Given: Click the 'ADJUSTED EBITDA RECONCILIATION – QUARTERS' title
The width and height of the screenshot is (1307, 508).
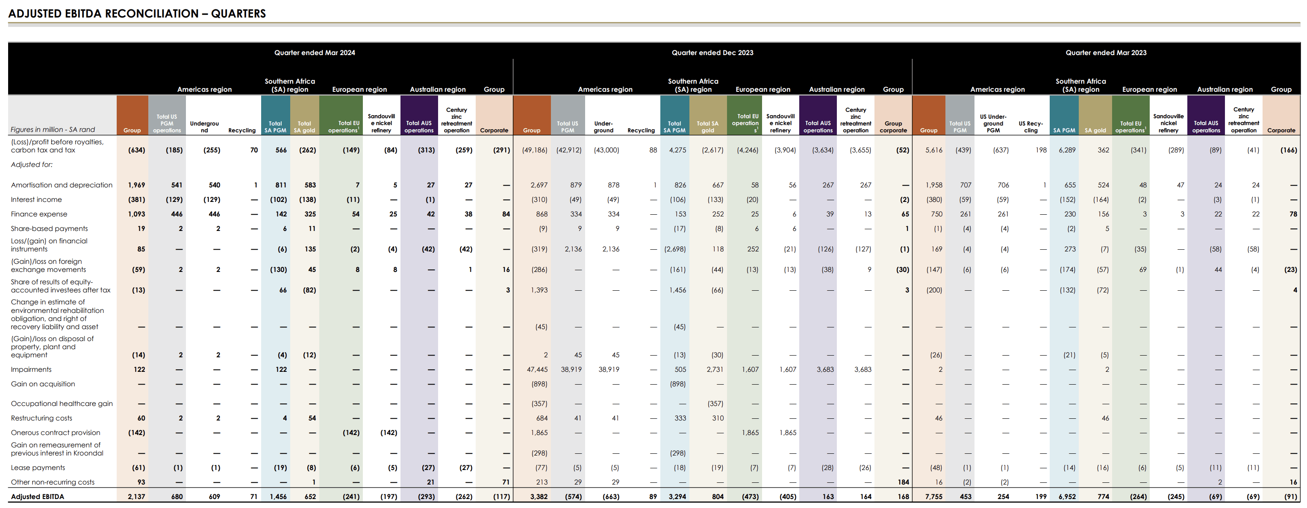Looking at the screenshot, I should tap(137, 13).
